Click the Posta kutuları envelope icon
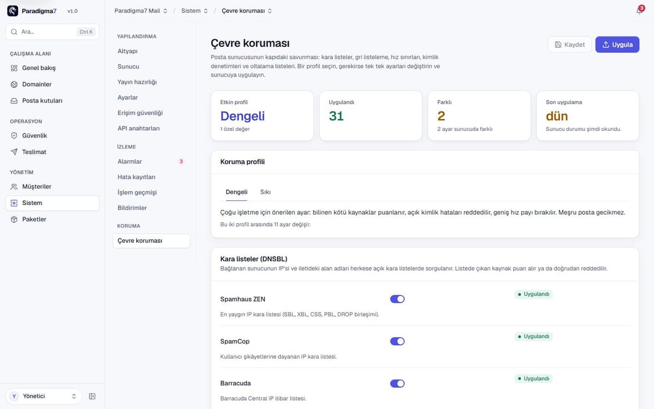Screen dimensions: 654x409 coord(14,101)
